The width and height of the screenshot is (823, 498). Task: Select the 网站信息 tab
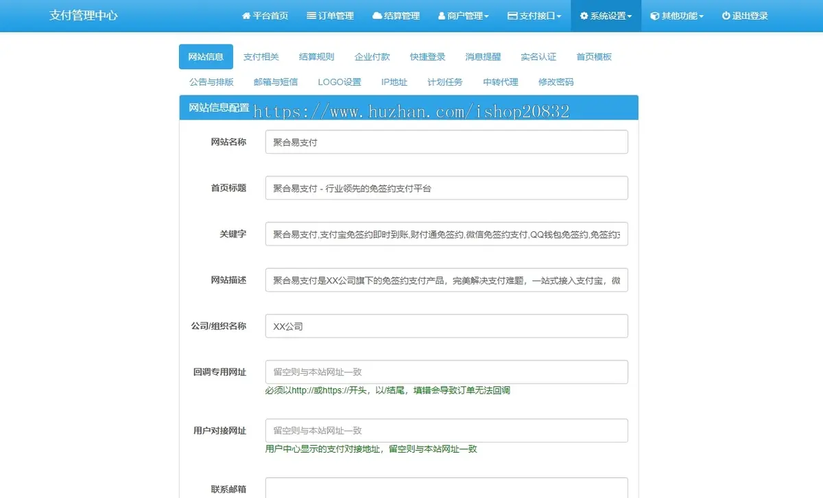click(206, 57)
